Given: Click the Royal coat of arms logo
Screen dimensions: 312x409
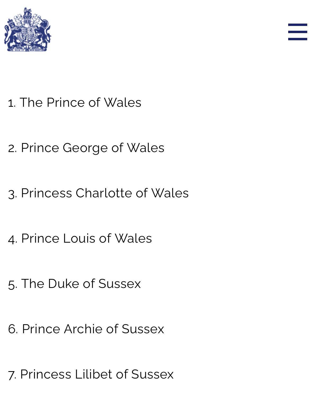Looking at the screenshot, I should pos(28,29).
